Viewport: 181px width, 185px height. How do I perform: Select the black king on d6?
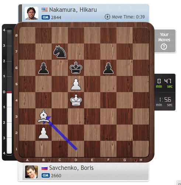[x=76, y=68]
